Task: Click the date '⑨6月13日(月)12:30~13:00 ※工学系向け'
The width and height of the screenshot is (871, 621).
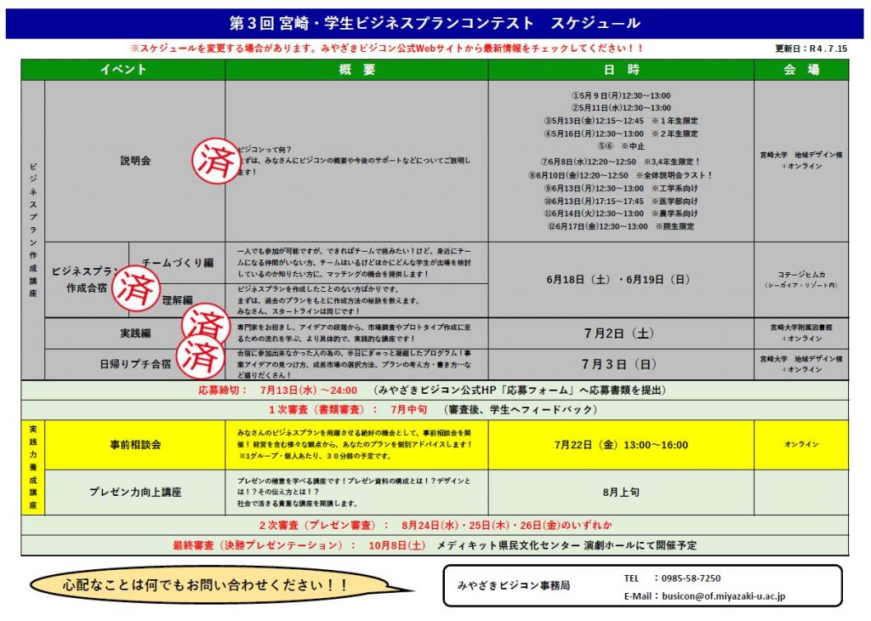Action: point(621,188)
